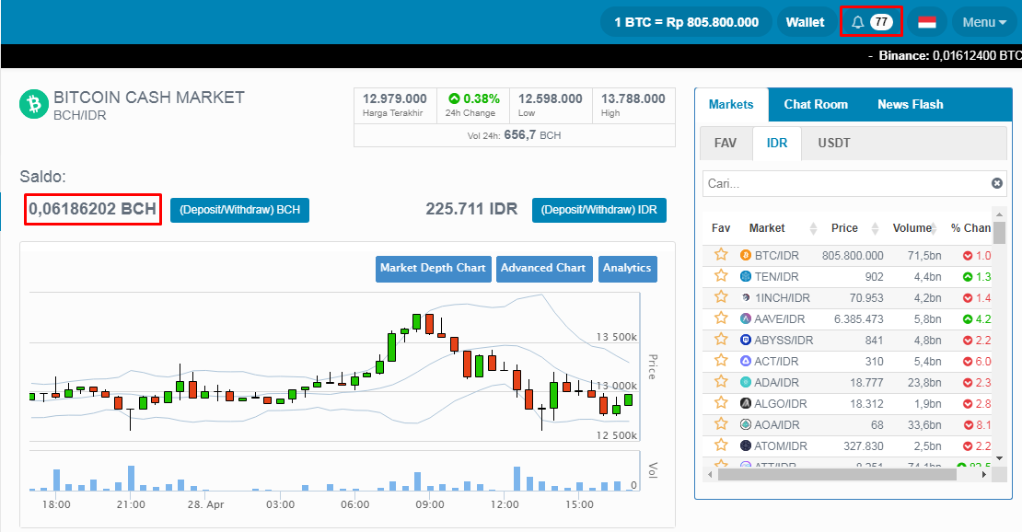
Task: Select the IDR market filter tab
Action: [x=776, y=143]
